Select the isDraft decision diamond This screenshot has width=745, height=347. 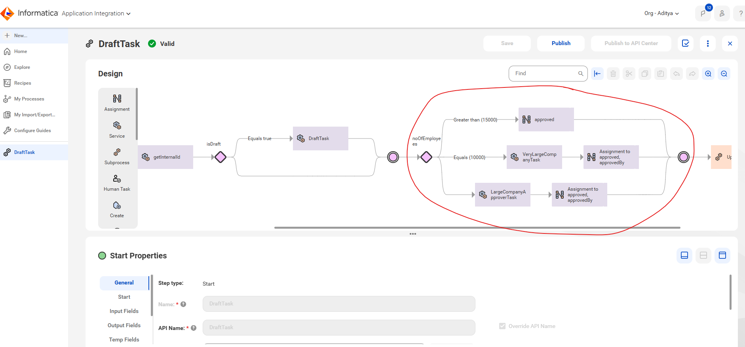[x=220, y=157]
